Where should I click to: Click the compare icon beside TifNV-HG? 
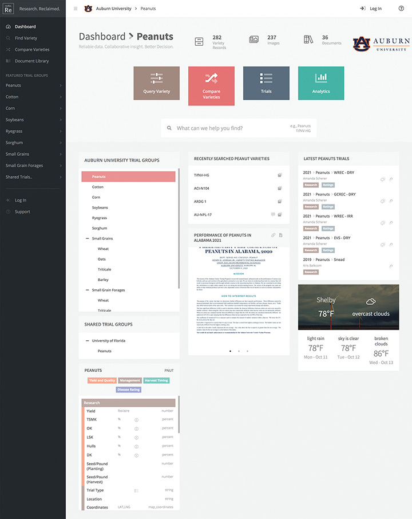point(280,175)
